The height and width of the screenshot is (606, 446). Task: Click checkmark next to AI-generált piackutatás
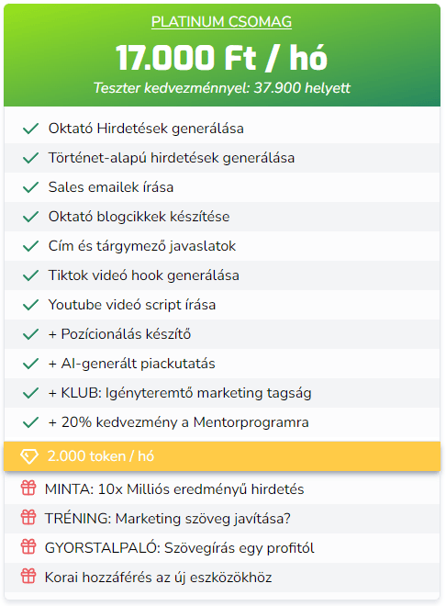click(30, 364)
